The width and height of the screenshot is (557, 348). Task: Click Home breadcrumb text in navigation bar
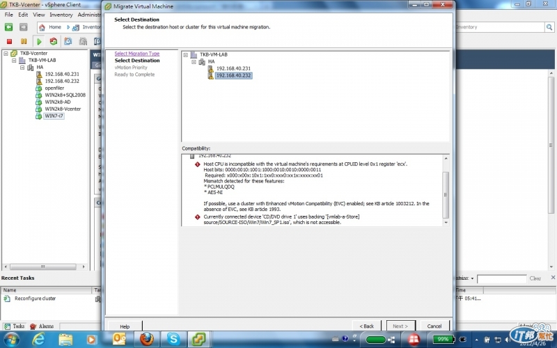pos(55,27)
